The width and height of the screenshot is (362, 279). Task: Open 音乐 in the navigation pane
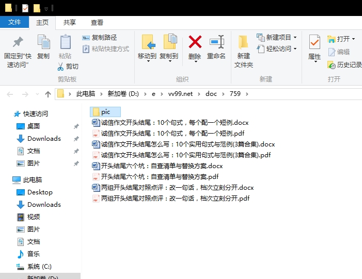pyautogui.click(x=28, y=254)
